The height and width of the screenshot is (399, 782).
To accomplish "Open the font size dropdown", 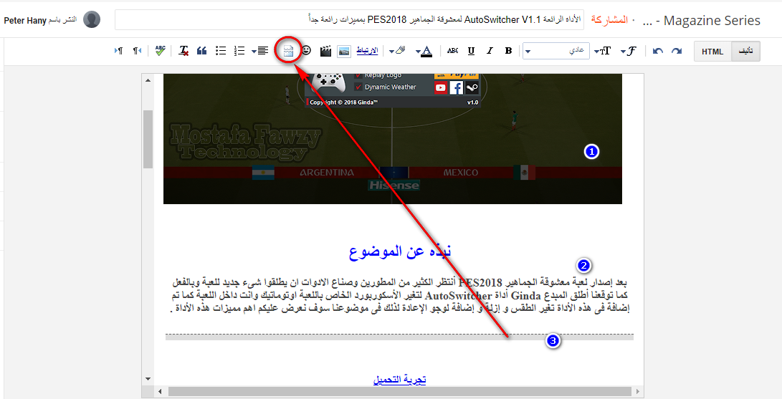I will tap(603, 51).
